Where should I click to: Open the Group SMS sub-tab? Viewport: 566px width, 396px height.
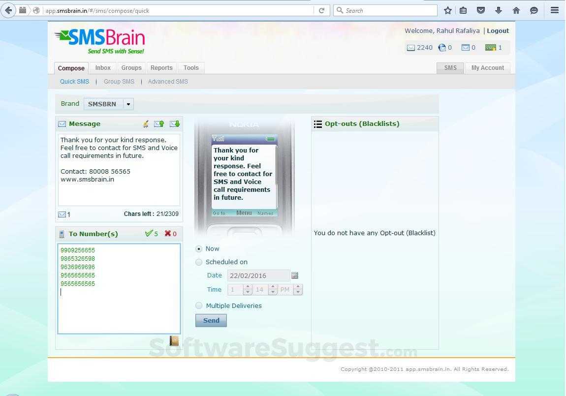coord(119,82)
